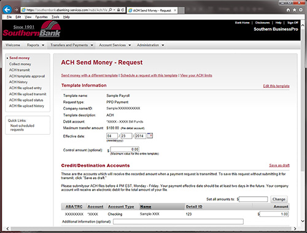Open the browser Home icon
This screenshot has height=233, width=307.
pyautogui.click(x=288, y=10)
